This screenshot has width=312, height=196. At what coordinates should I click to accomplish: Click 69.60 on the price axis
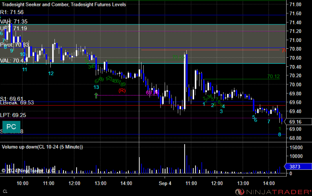pos(296,102)
